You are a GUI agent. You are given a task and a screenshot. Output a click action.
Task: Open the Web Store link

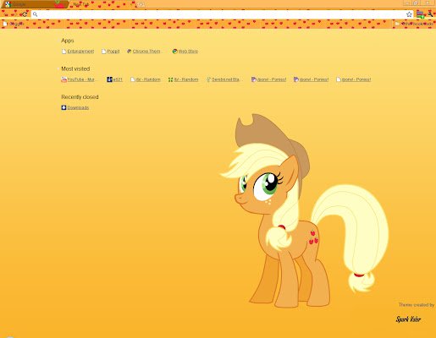(185, 52)
